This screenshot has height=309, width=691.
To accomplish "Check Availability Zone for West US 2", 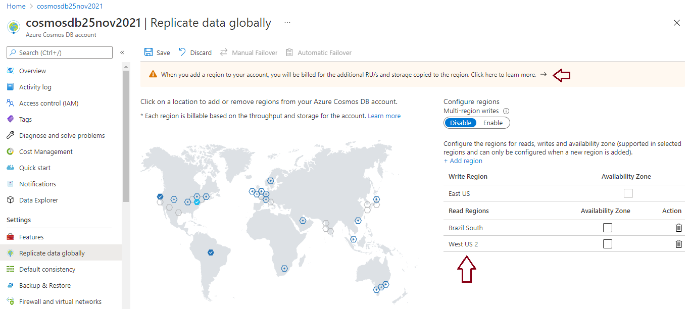I will [x=608, y=244].
